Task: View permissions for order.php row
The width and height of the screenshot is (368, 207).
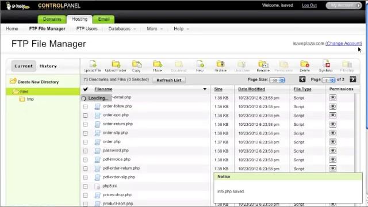Action: [x=333, y=142]
